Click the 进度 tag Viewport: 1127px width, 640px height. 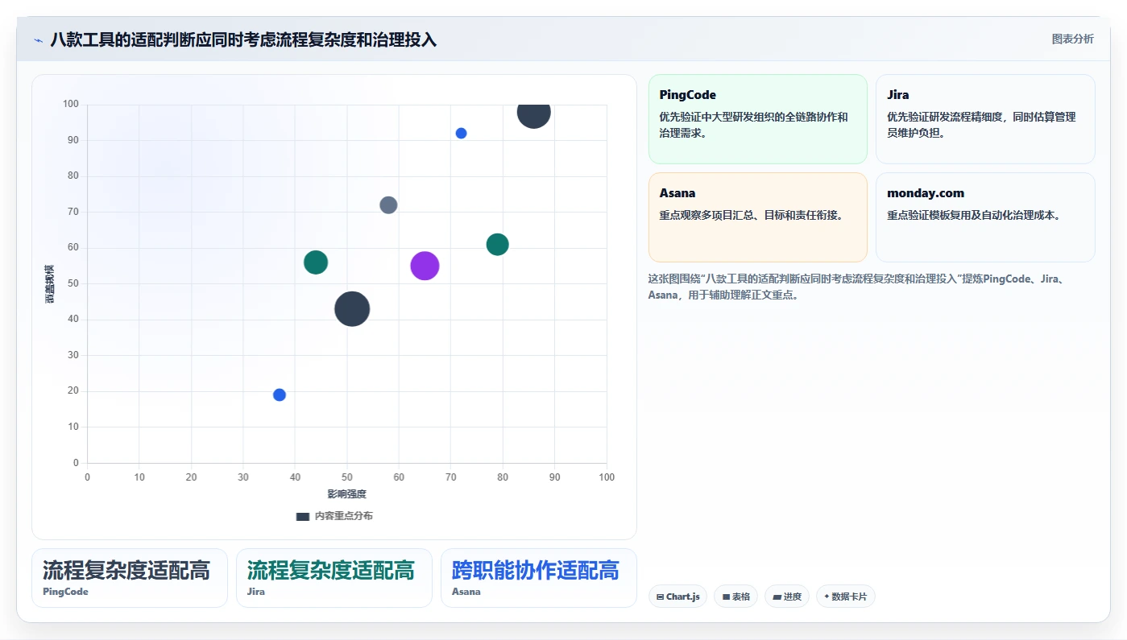(x=787, y=597)
